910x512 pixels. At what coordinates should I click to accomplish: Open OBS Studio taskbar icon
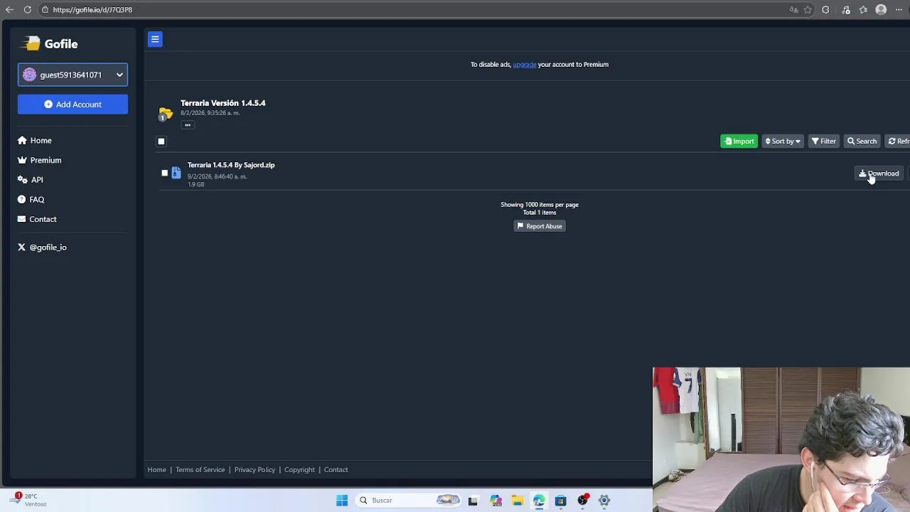[x=582, y=501]
